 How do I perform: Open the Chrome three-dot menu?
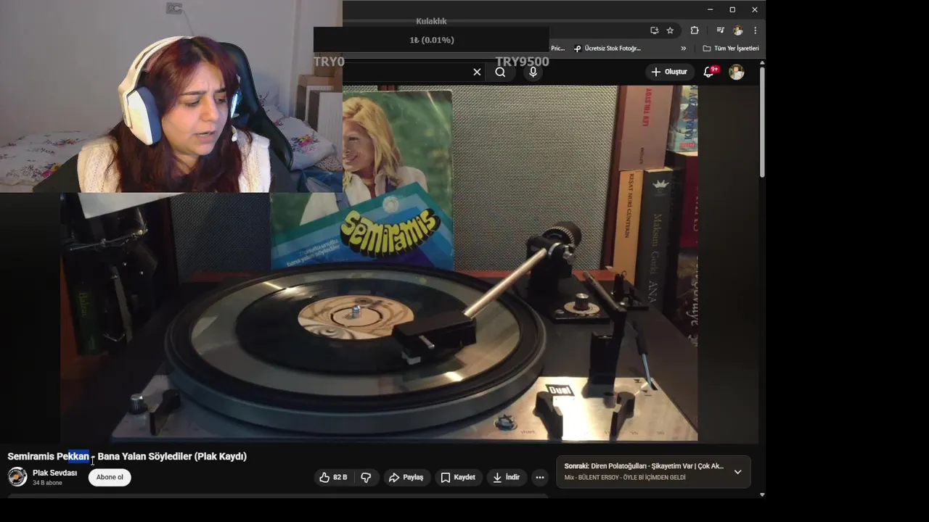755,30
